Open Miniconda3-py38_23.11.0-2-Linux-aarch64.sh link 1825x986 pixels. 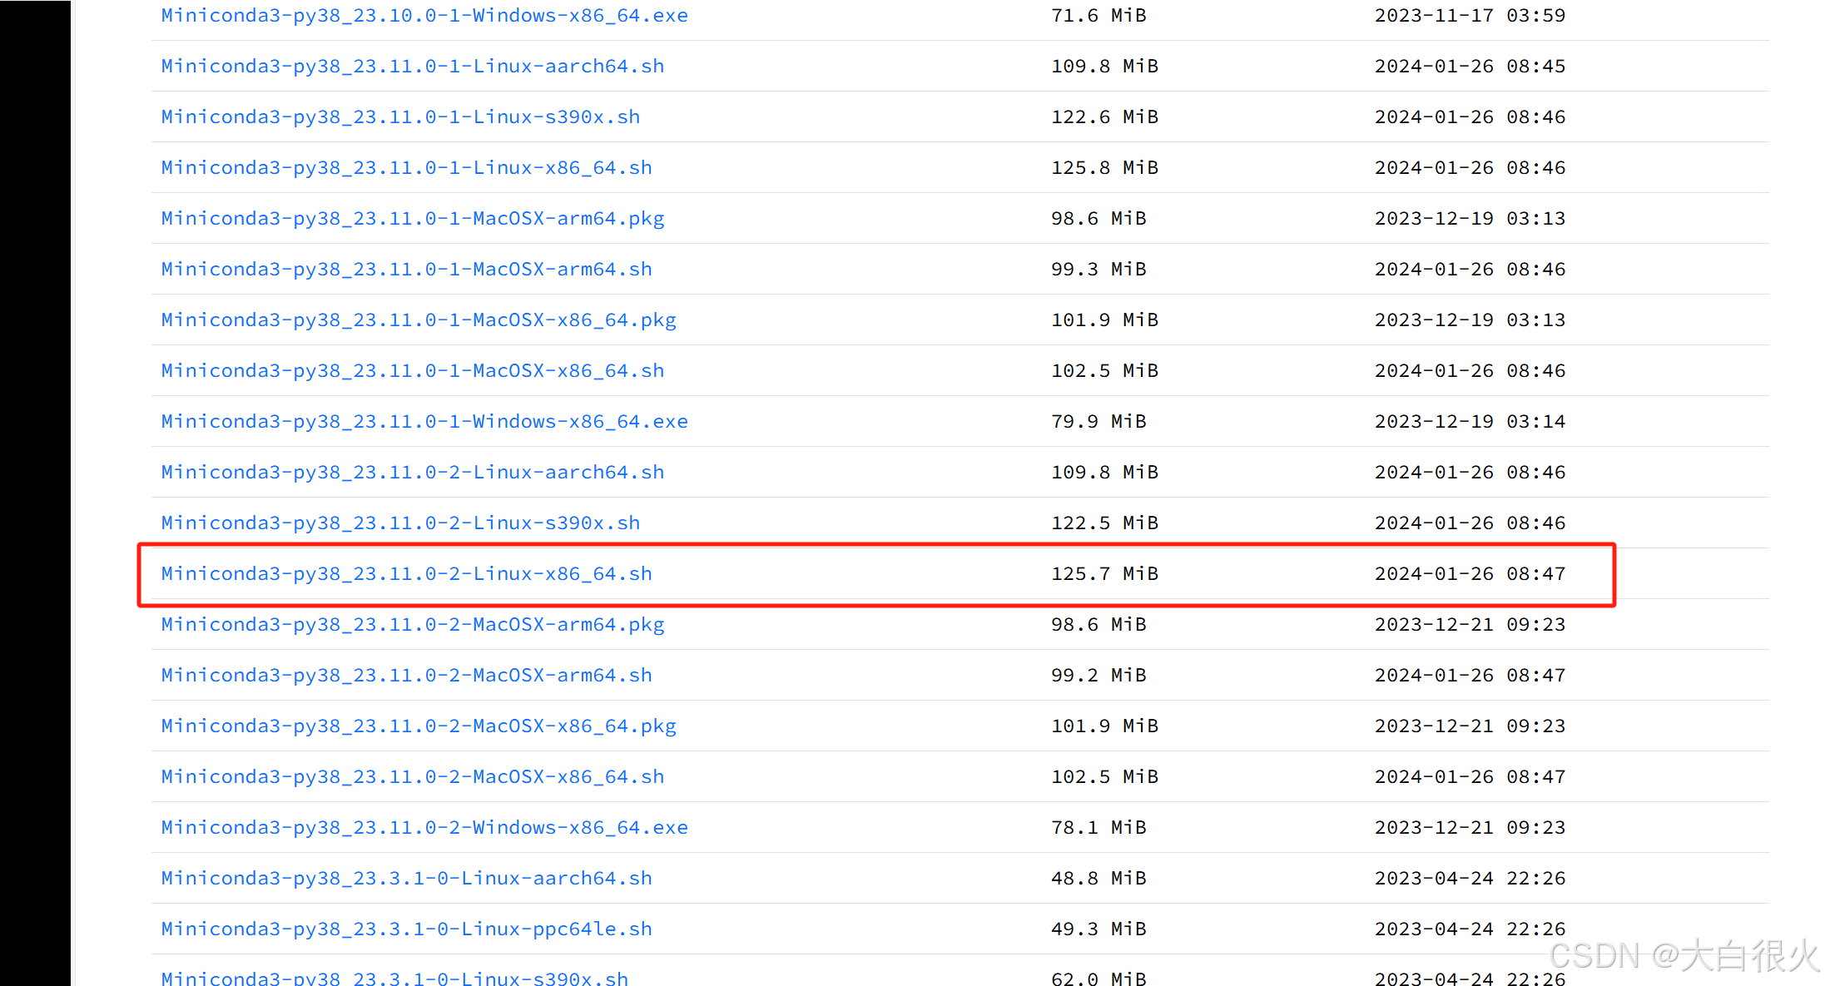point(413,473)
